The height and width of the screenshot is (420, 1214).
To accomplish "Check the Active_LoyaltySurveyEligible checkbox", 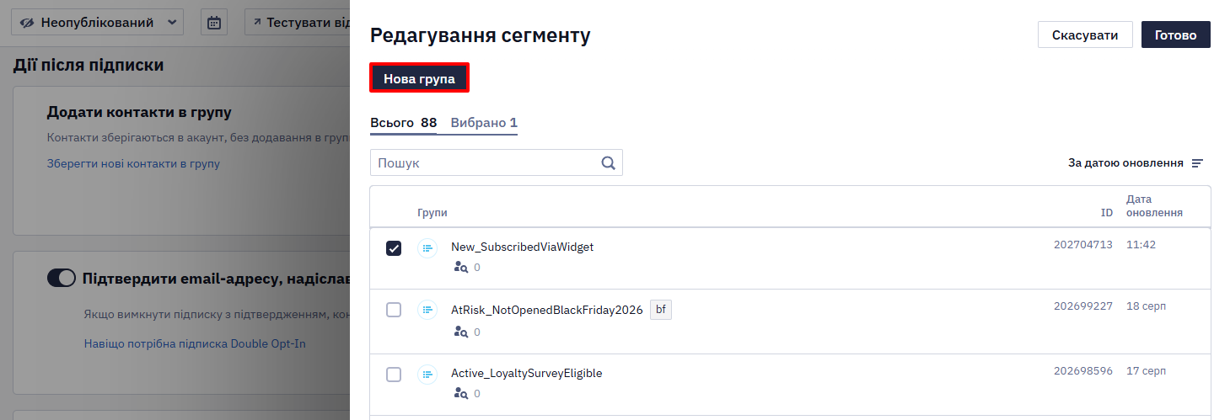I will [x=394, y=375].
